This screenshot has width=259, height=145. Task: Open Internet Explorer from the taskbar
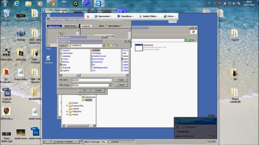click(x=16, y=4)
